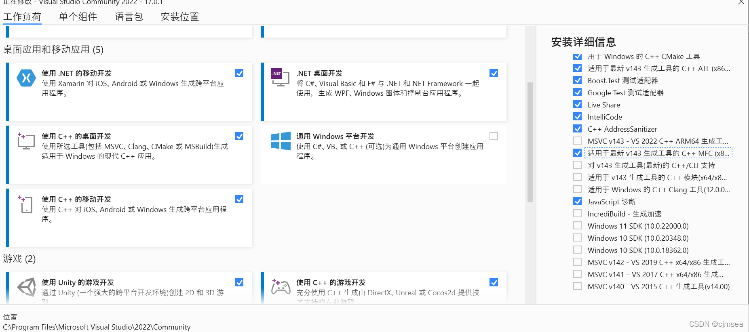
Task: Click the Unity game development icon
Action: click(x=26, y=287)
